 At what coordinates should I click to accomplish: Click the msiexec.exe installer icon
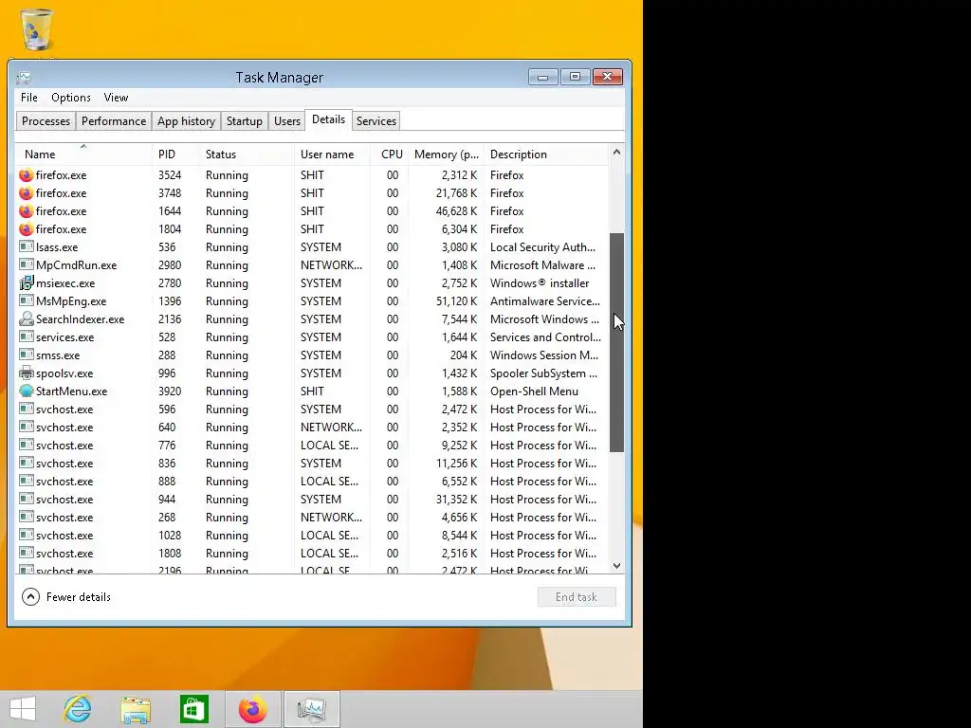click(x=26, y=282)
